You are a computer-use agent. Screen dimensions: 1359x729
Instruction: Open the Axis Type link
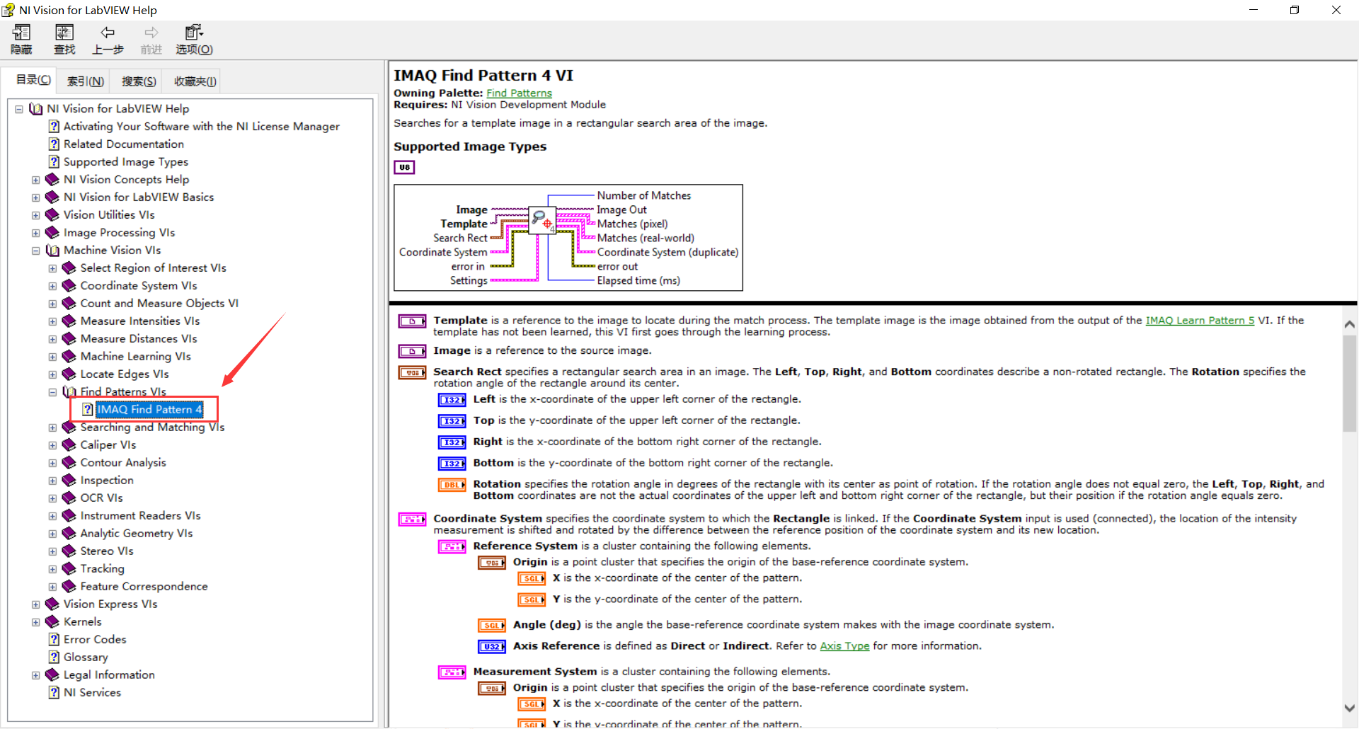point(844,645)
